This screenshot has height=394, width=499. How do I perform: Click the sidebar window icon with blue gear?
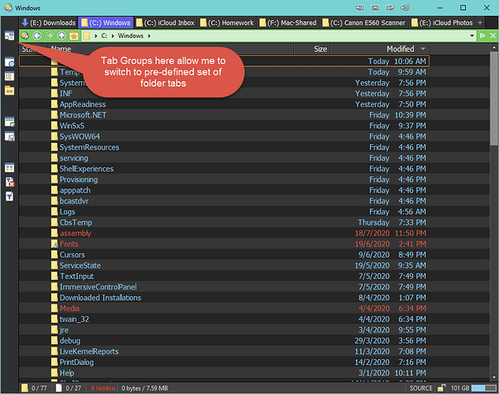9,62
